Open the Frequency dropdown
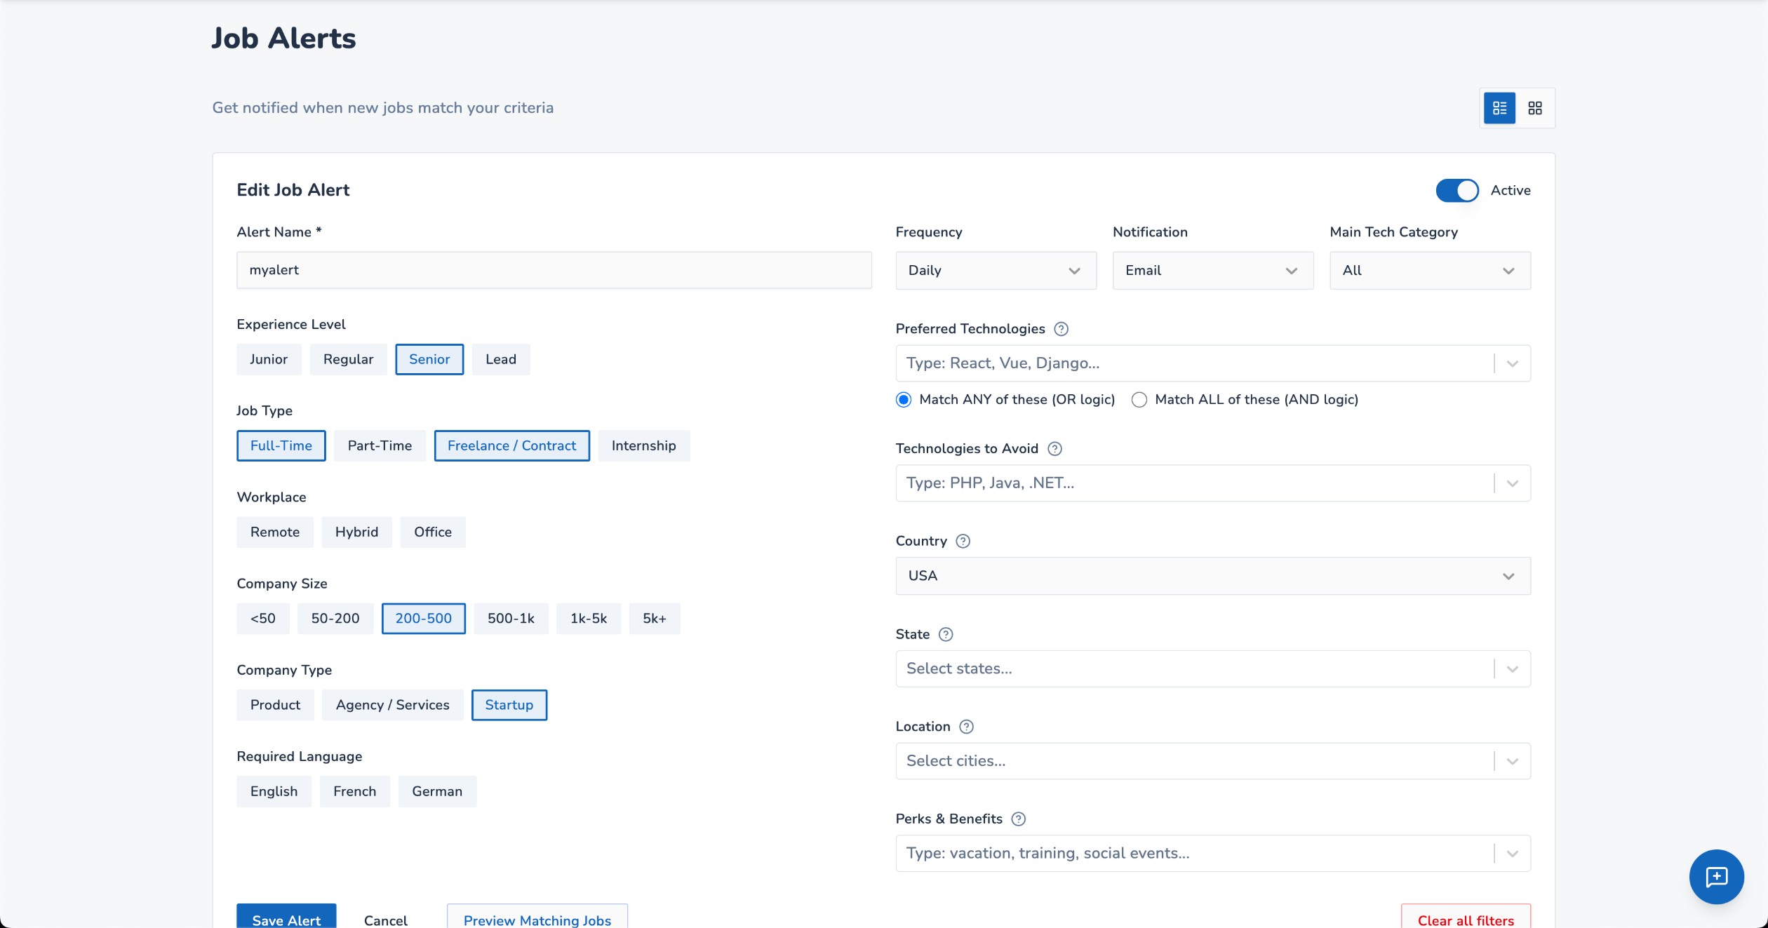The height and width of the screenshot is (928, 1768). pyautogui.click(x=995, y=271)
